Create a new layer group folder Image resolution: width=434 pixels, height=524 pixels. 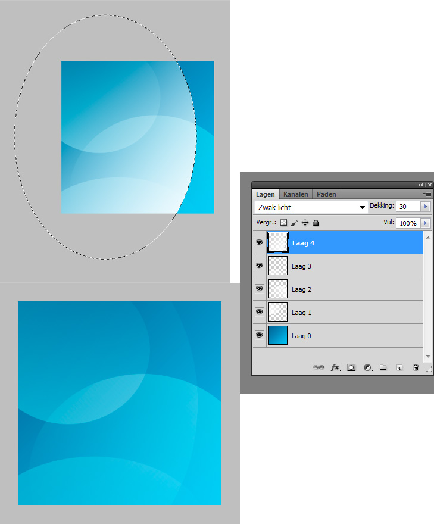pos(383,367)
